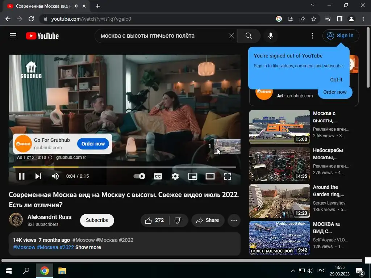Pause the video playback
371x278 pixels.
click(21, 176)
